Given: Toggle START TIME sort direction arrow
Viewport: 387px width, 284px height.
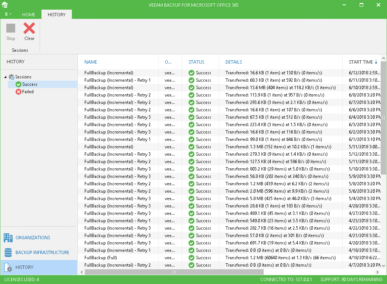Looking at the screenshot, I should pos(376,62).
